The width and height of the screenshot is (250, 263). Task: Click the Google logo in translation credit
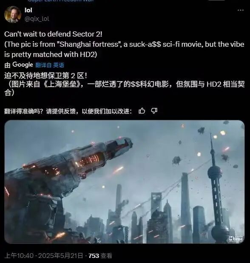(23, 65)
